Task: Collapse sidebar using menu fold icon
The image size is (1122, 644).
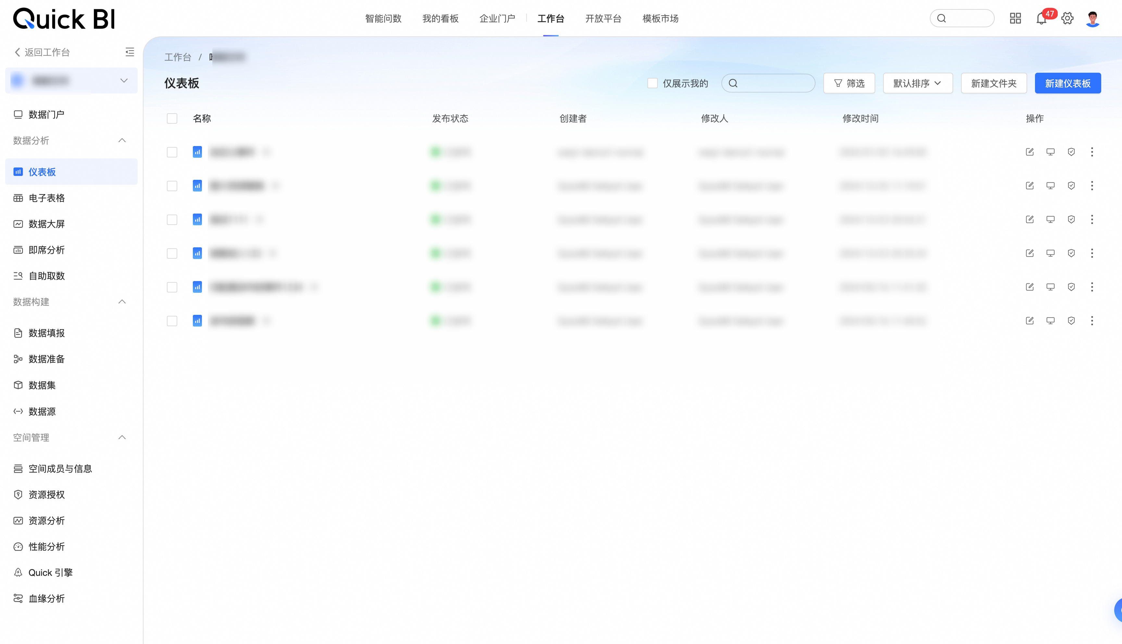Action: click(130, 52)
